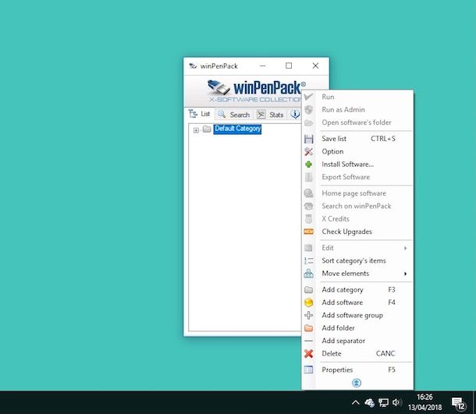
Task: Open the cloud sync icon in system tray
Action: [369, 403]
